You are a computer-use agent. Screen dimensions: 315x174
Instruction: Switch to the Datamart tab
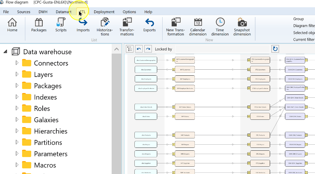(64, 12)
